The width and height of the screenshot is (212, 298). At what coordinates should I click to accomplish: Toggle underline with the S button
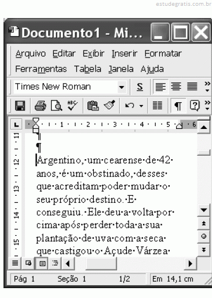coord(140,87)
